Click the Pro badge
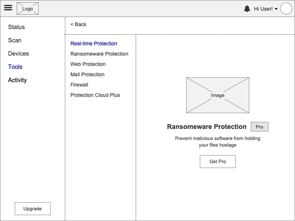 click(x=260, y=127)
